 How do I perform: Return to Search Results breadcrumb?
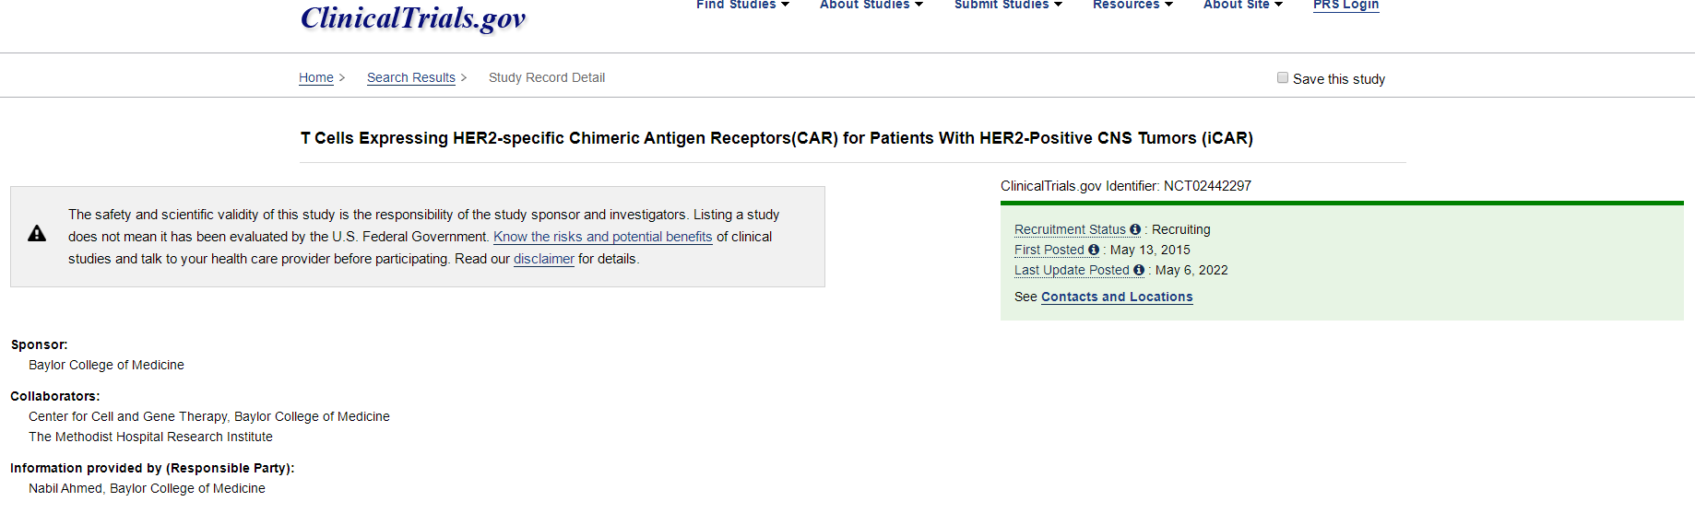click(411, 77)
